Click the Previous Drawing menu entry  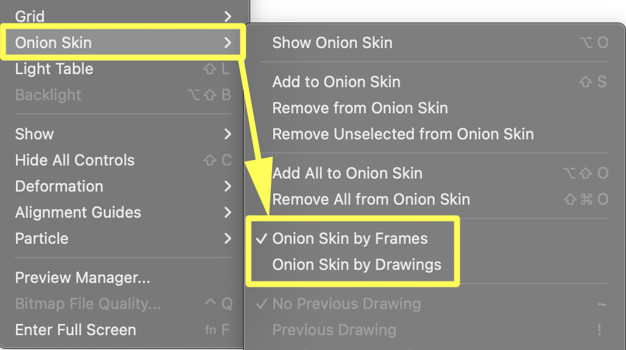coord(334,330)
